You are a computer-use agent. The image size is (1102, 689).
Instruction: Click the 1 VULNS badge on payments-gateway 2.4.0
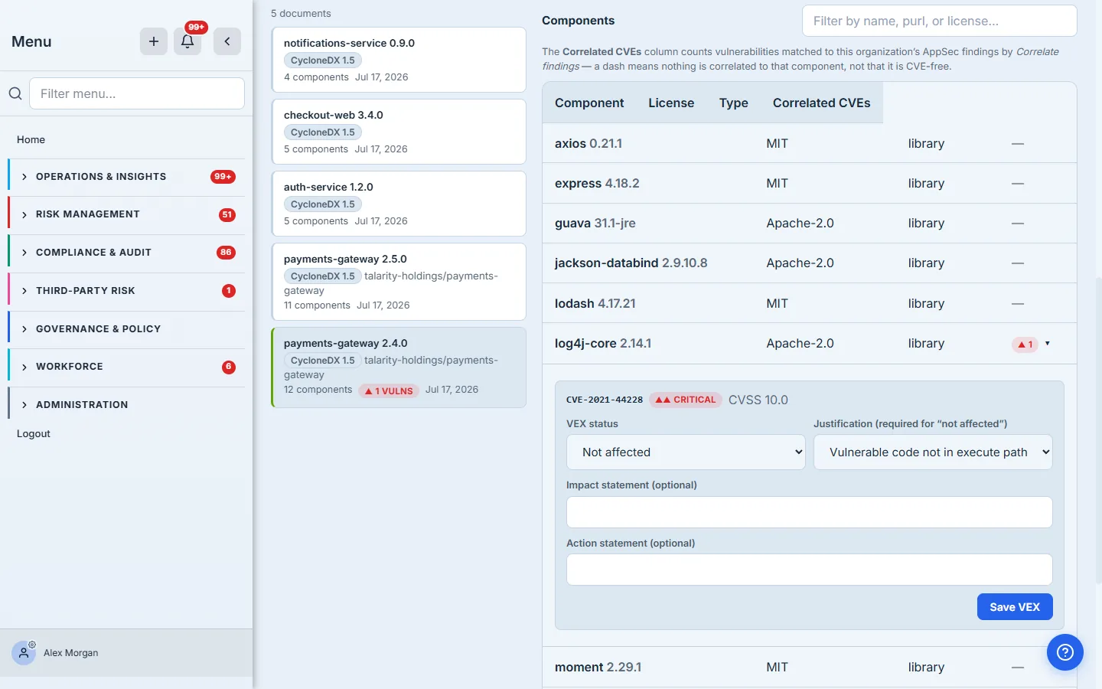tap(389, 390)
